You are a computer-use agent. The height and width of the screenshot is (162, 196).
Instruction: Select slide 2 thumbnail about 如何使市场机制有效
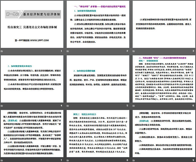(98, 24)
